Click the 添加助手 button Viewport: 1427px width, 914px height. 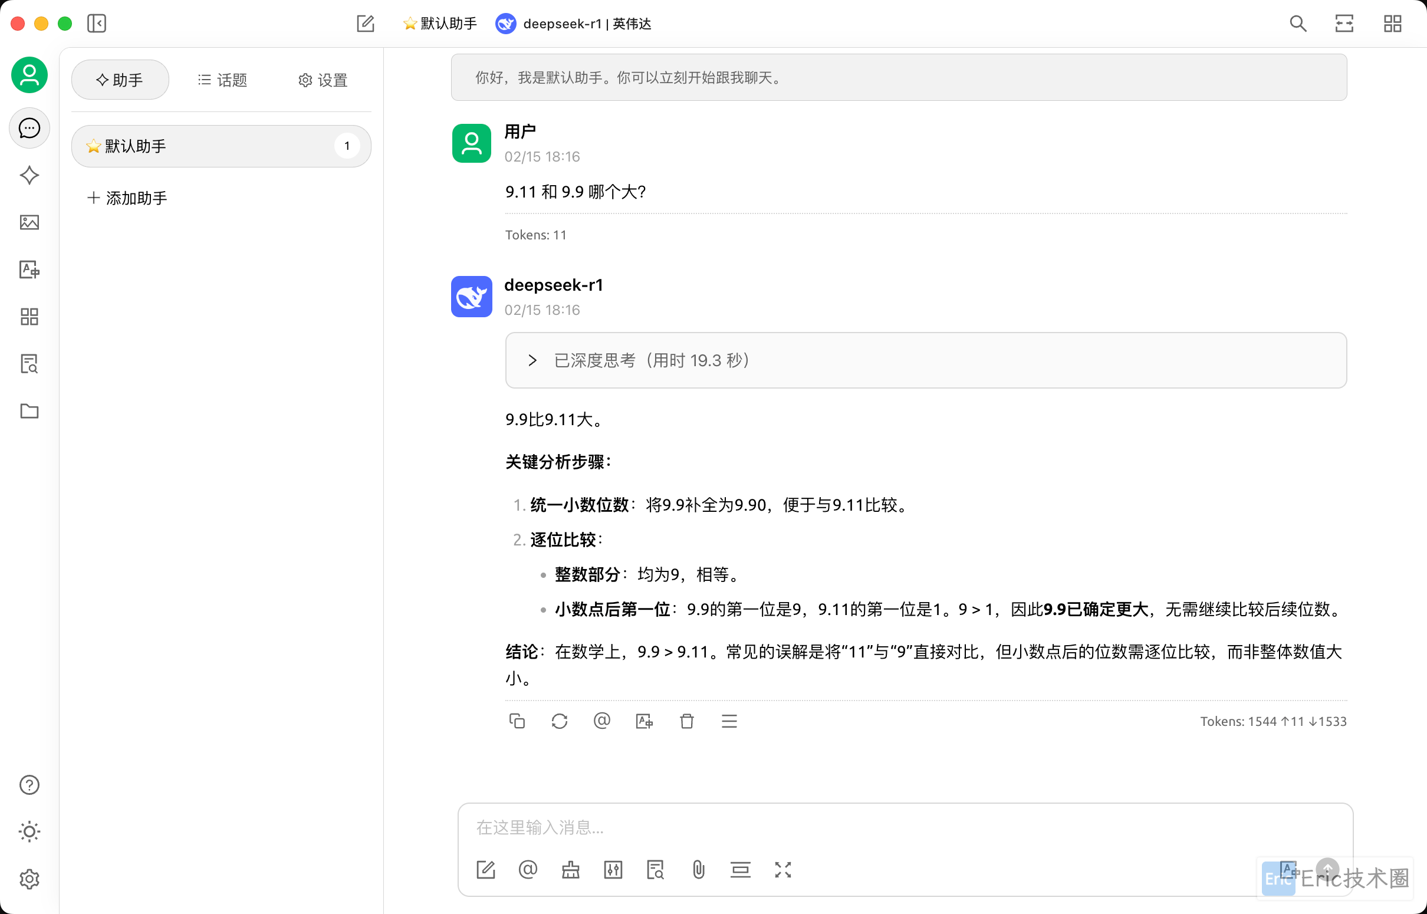click(127, 198)
